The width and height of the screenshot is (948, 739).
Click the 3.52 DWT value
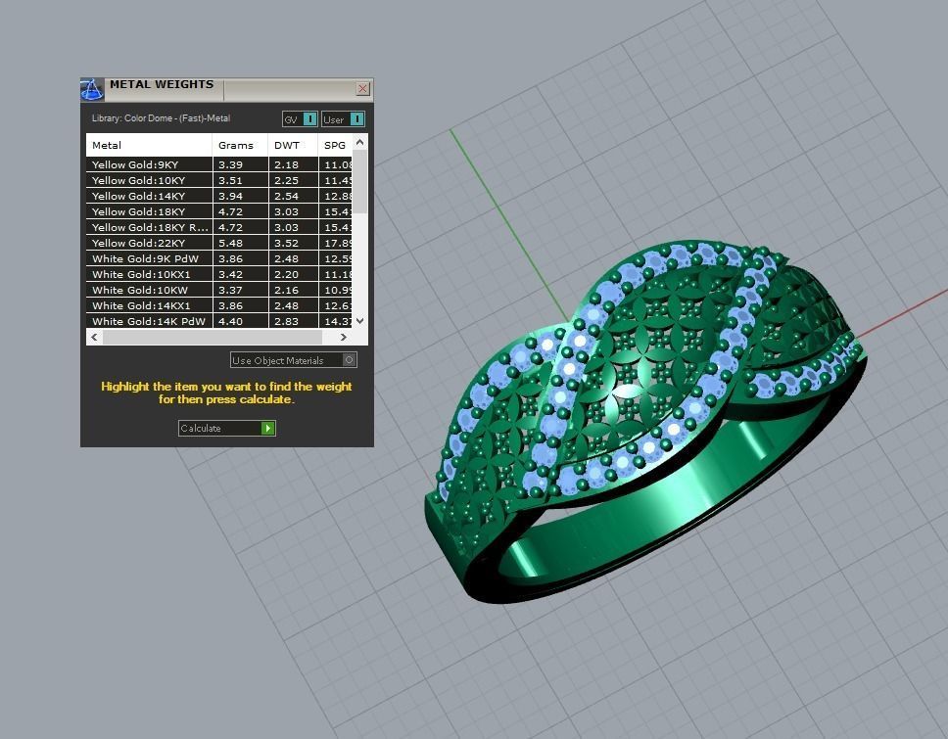pyautogui.click(x=286, y=243)
